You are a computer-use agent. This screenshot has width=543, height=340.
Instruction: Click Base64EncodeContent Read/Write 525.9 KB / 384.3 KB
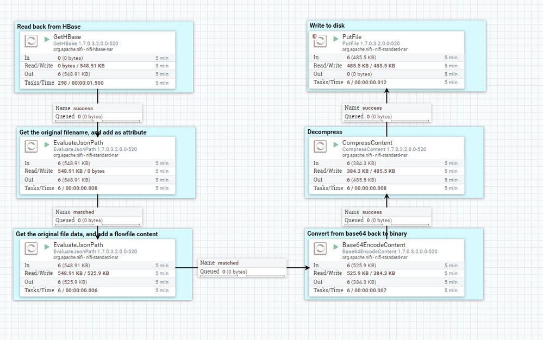[x=371, y=273]
